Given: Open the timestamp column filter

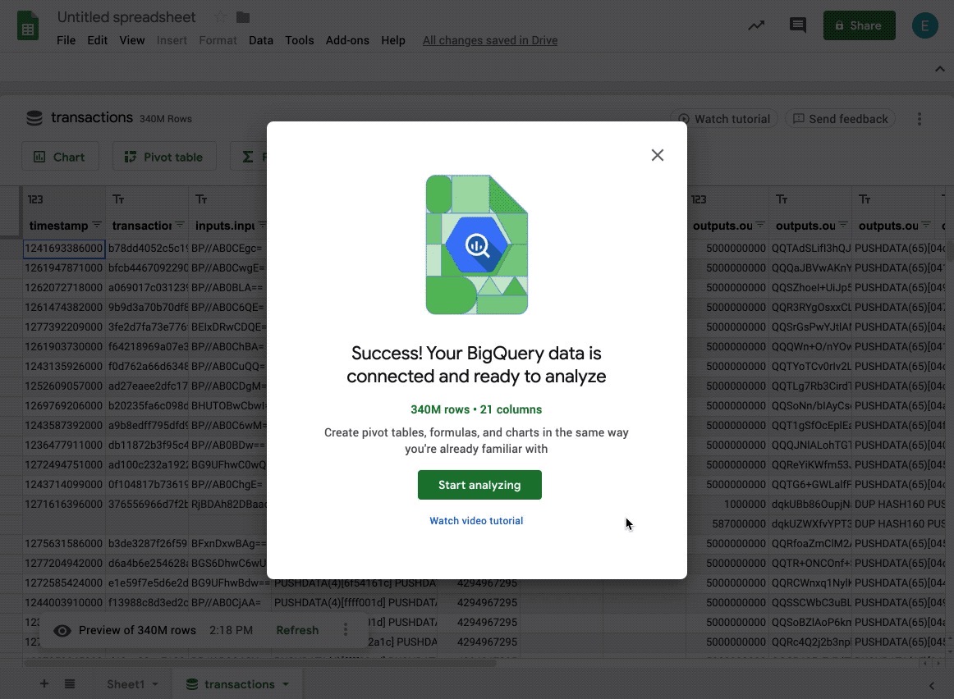Looking at the screenshot, I should (x=96, y=226).
